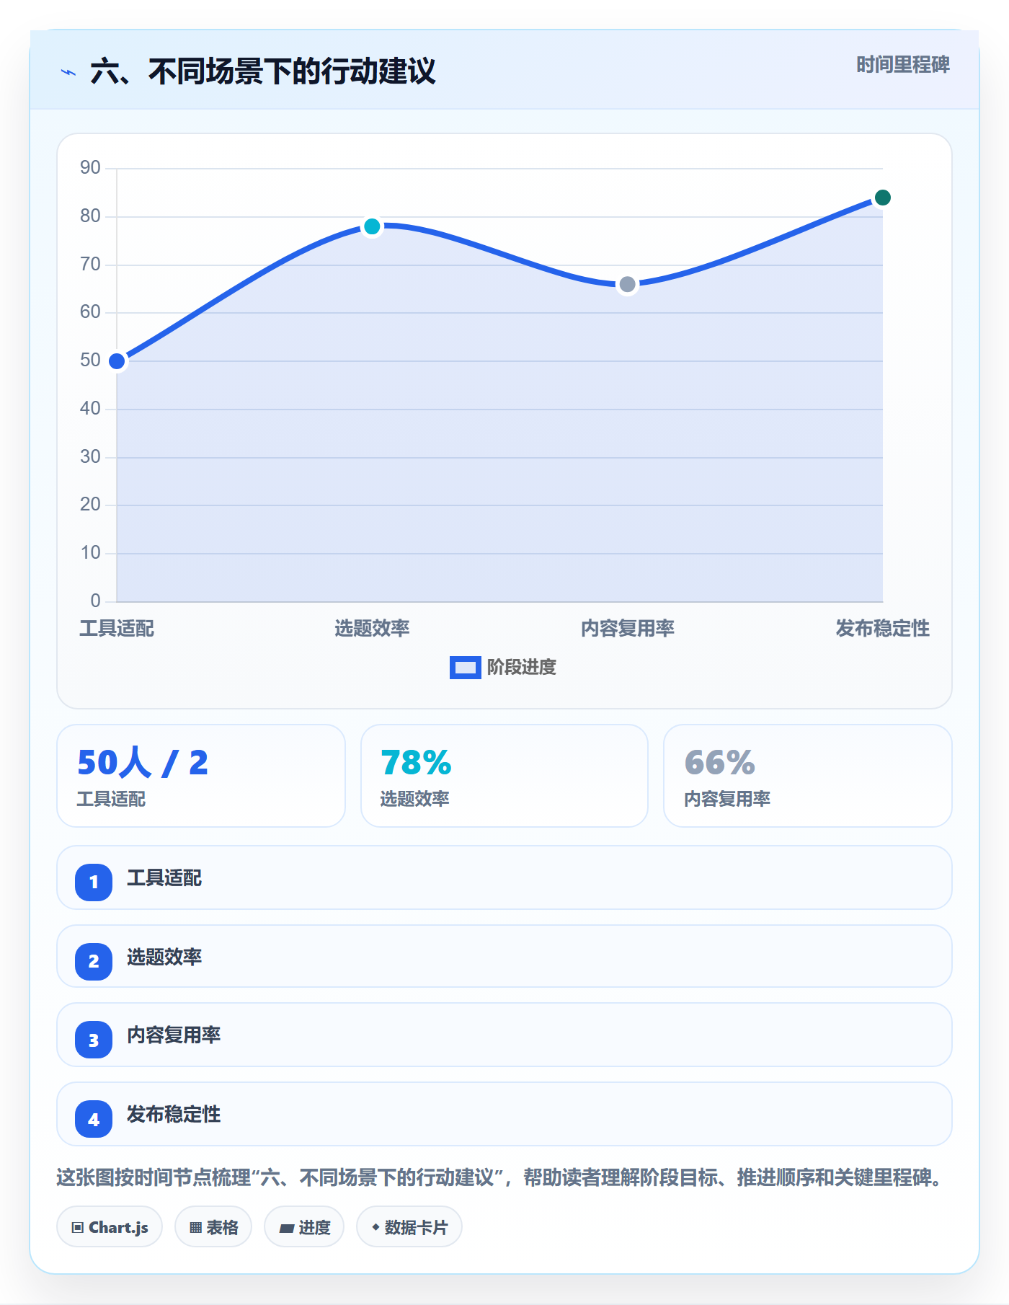Open the 内容复用率 step row
The width and height of the screenshot is (1009, 1305).
coord(504,1035)
